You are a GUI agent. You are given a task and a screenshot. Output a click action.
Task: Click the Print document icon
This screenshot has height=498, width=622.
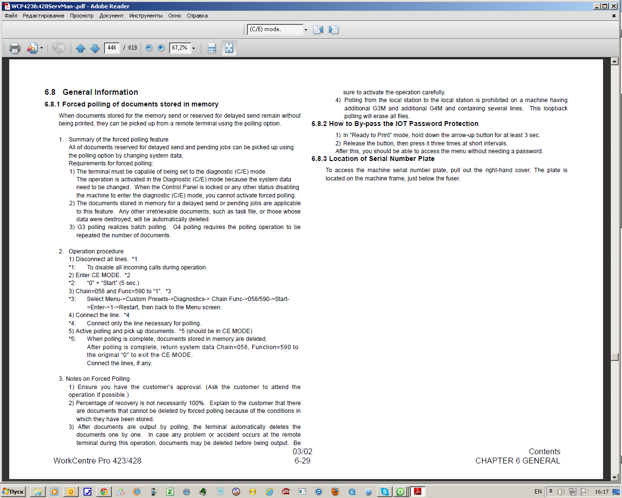15,48
